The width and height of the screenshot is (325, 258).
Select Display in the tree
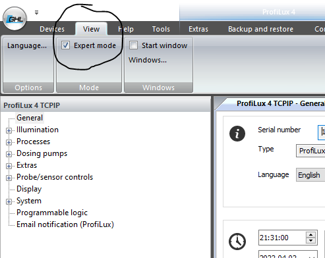click(29, 189)
